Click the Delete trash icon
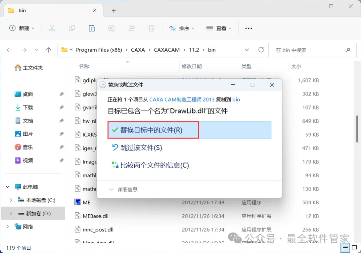Image resolution: width=361 pixels, height=253 pixels. click(151, 28)
